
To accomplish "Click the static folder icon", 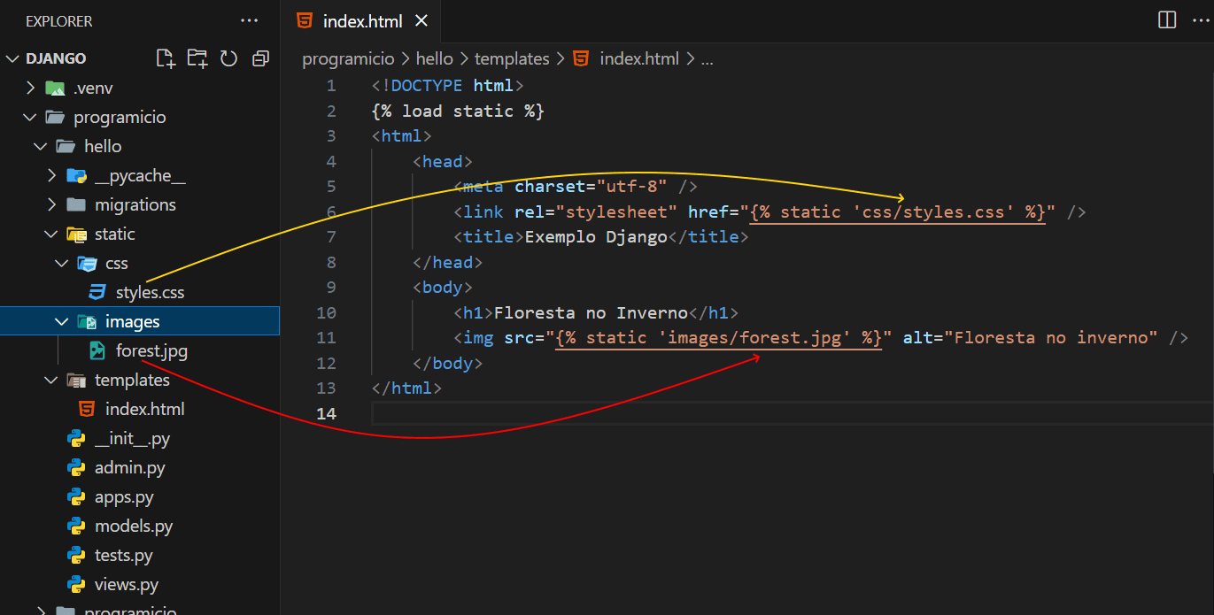I will (76, 234).
